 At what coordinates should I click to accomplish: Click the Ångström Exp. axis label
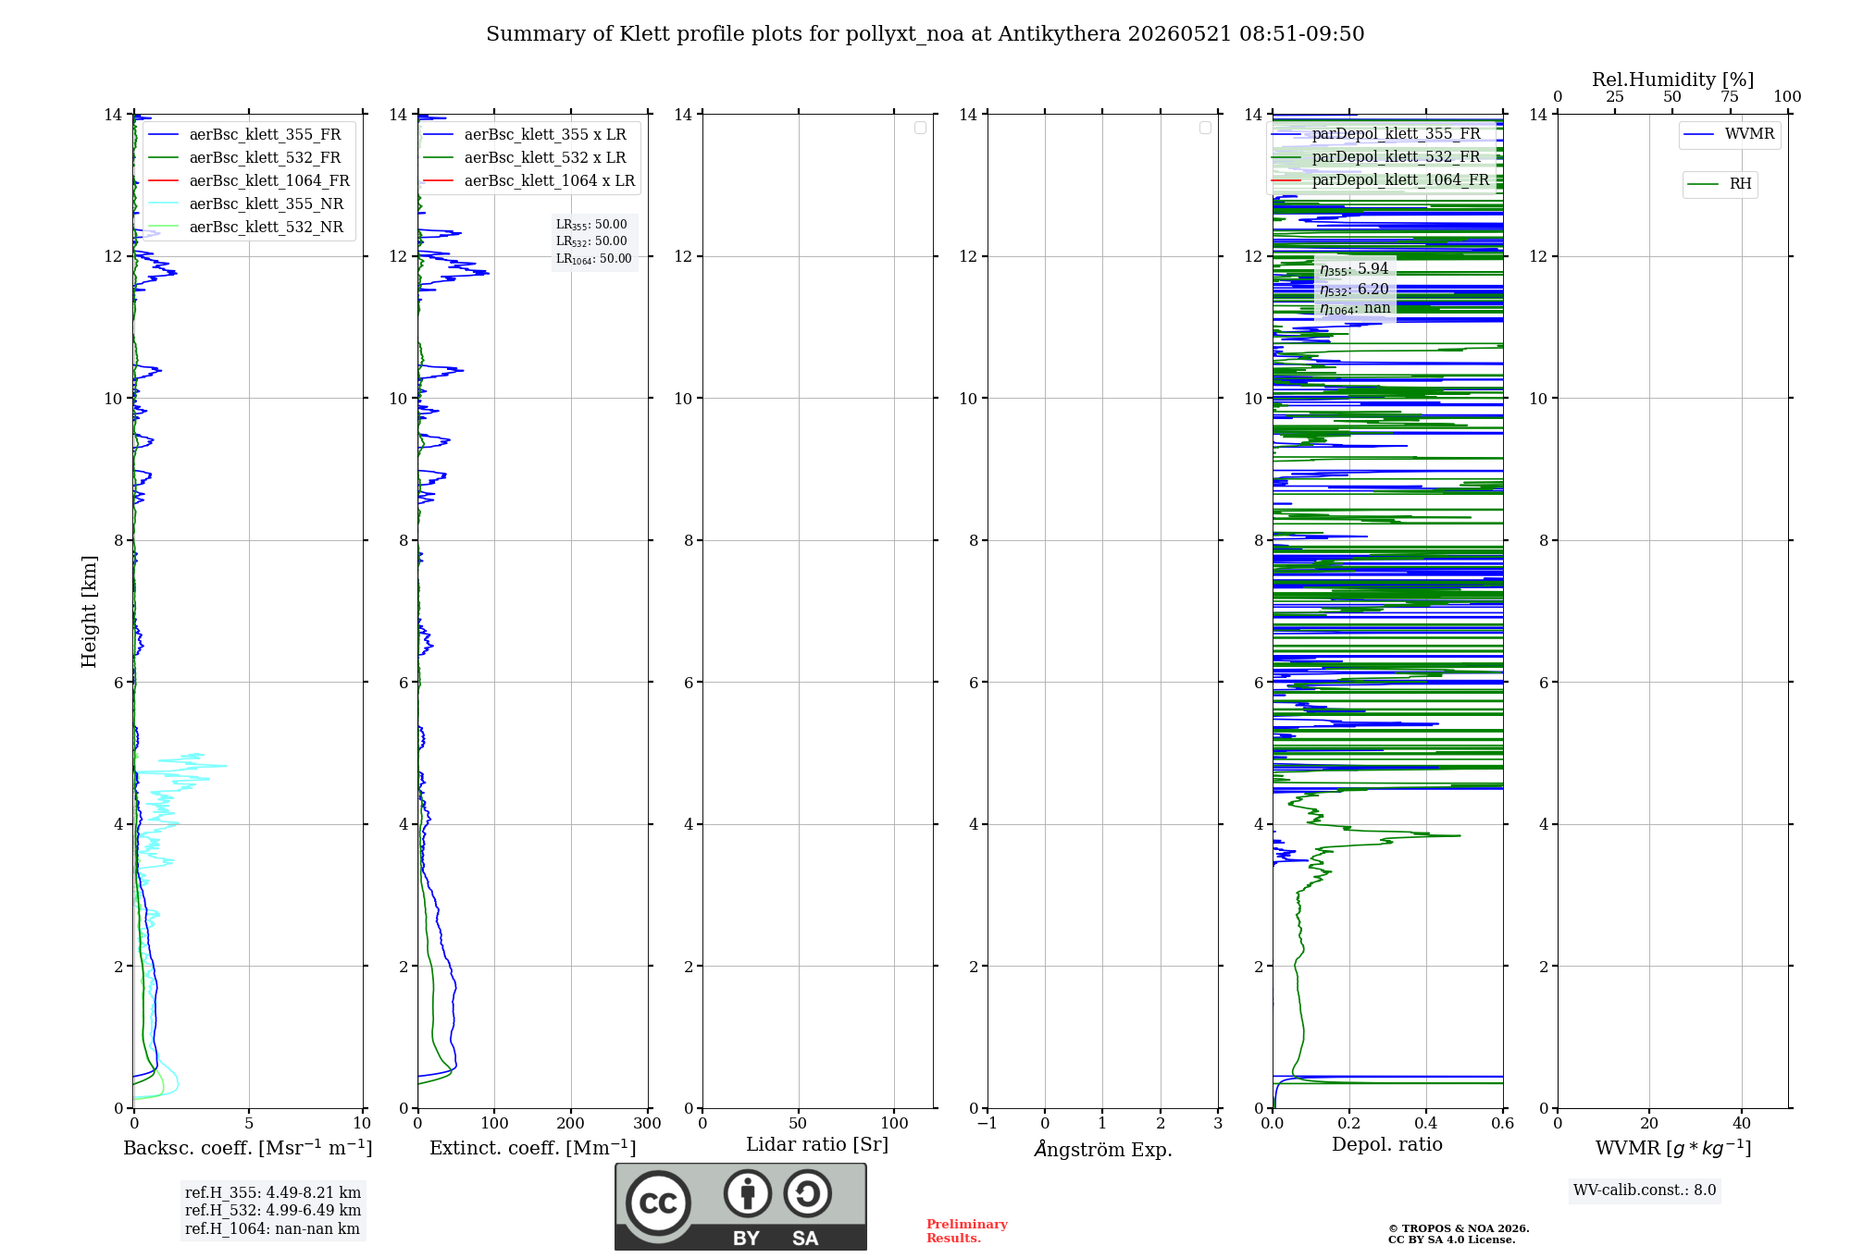point(1103,1149)
